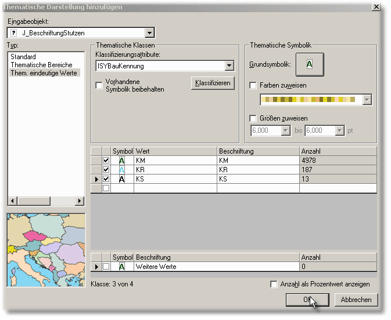The image size is (391, 320).
Task: Toggle Vorhandene Symbolik beibehalten checkbox
Action: click(99, 86)
